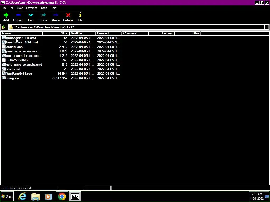Click the network icon in system tray

coord(267,197)
